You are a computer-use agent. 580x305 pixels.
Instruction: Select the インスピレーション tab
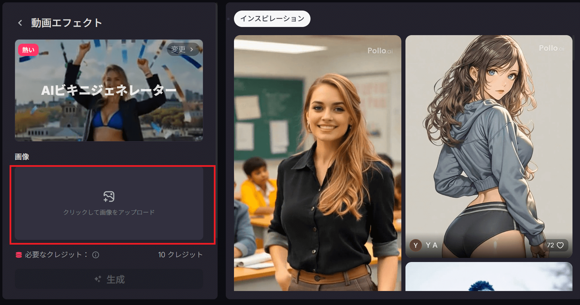[272, 19]
